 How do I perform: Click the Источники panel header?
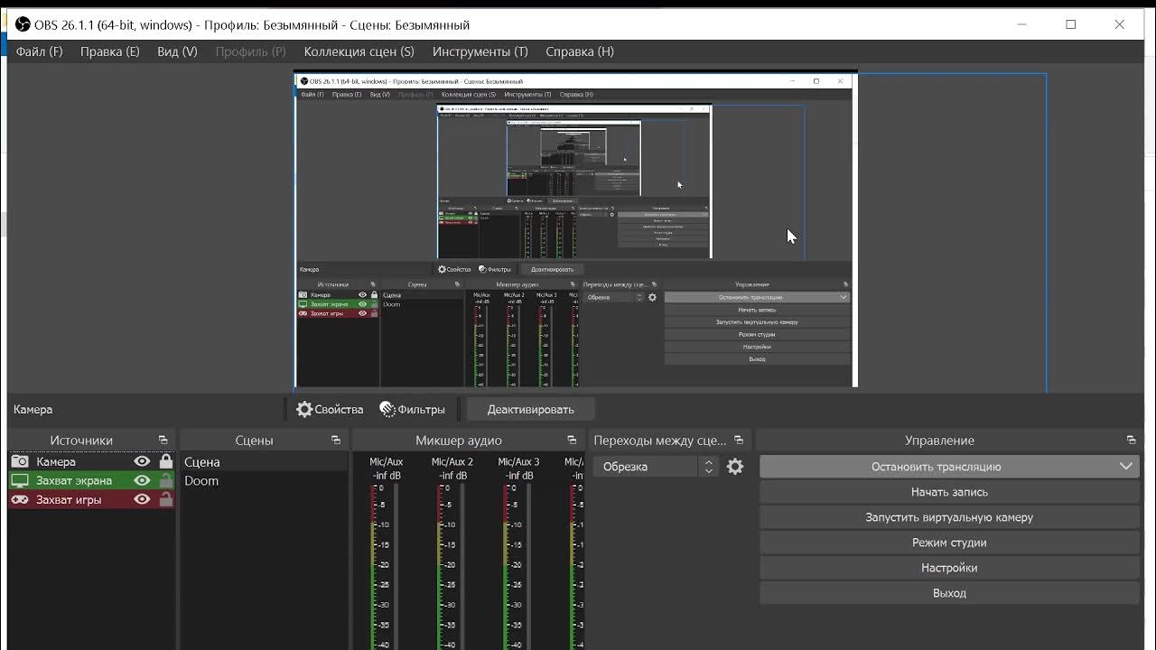click(x=81, y=441)
